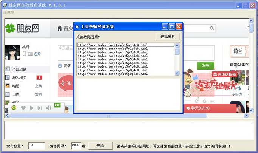
Task: Select the URL vc5p6p4o8.html
Action: coord(126,63)
